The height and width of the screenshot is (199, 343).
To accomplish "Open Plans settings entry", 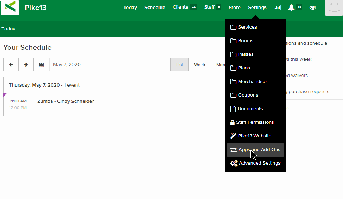I will pyautogui.click(x=255, y=68).
